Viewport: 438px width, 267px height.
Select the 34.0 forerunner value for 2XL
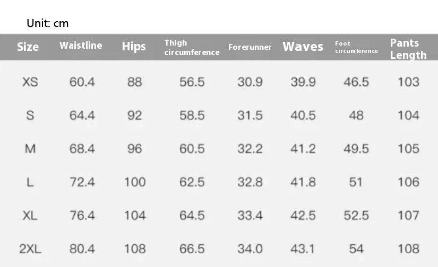tap(250, 249)
